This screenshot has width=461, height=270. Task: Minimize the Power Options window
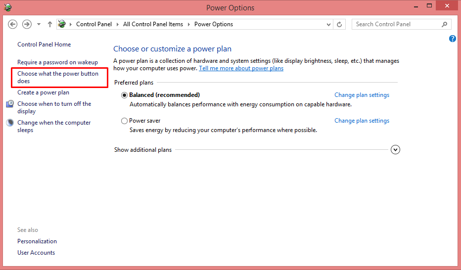pyautogui.click(x=416, y=6)
